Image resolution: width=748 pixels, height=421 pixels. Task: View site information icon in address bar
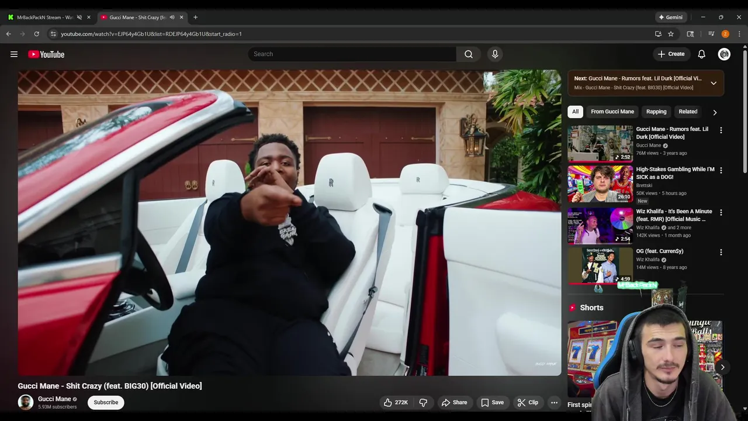[53, 34]
